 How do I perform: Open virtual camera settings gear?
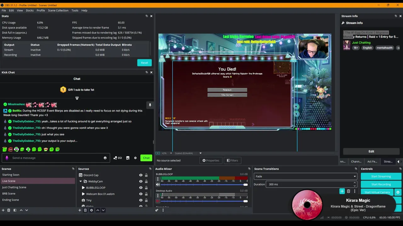click(x=398, y=192)
